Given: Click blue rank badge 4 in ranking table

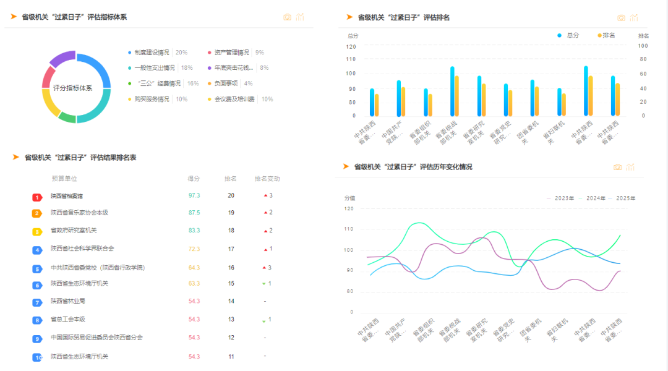Looking at the screenshot, I should click(37, 250).
